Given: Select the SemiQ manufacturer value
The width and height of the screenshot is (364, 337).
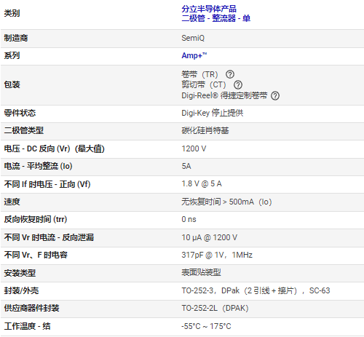Looking at the screenshot, I should point(193,38).
